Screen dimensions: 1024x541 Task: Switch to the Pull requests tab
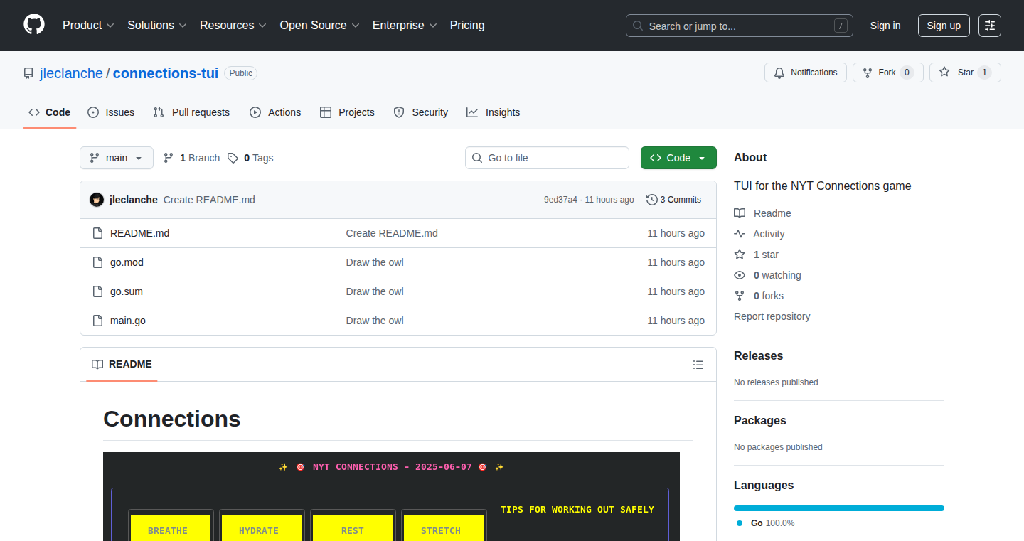(x=192, y=112)
